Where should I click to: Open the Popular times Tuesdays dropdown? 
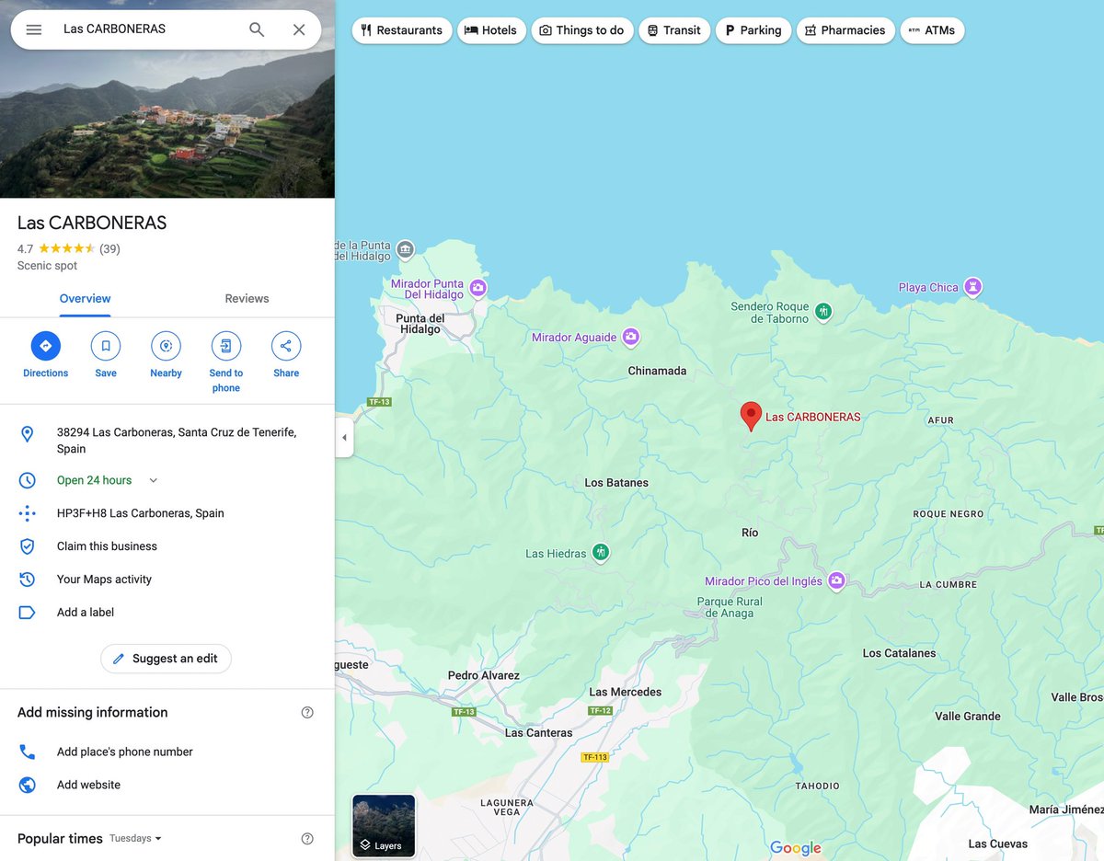click(133, 838)
